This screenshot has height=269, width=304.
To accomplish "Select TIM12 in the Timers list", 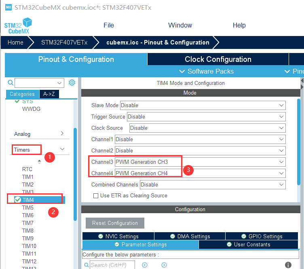I will (29, 261).
